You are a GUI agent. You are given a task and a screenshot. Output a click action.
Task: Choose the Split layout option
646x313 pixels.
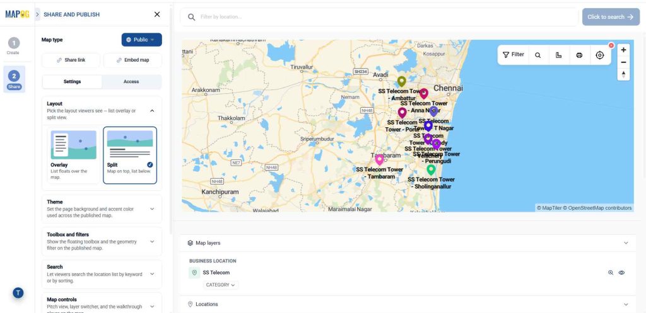tap(130, 155)
